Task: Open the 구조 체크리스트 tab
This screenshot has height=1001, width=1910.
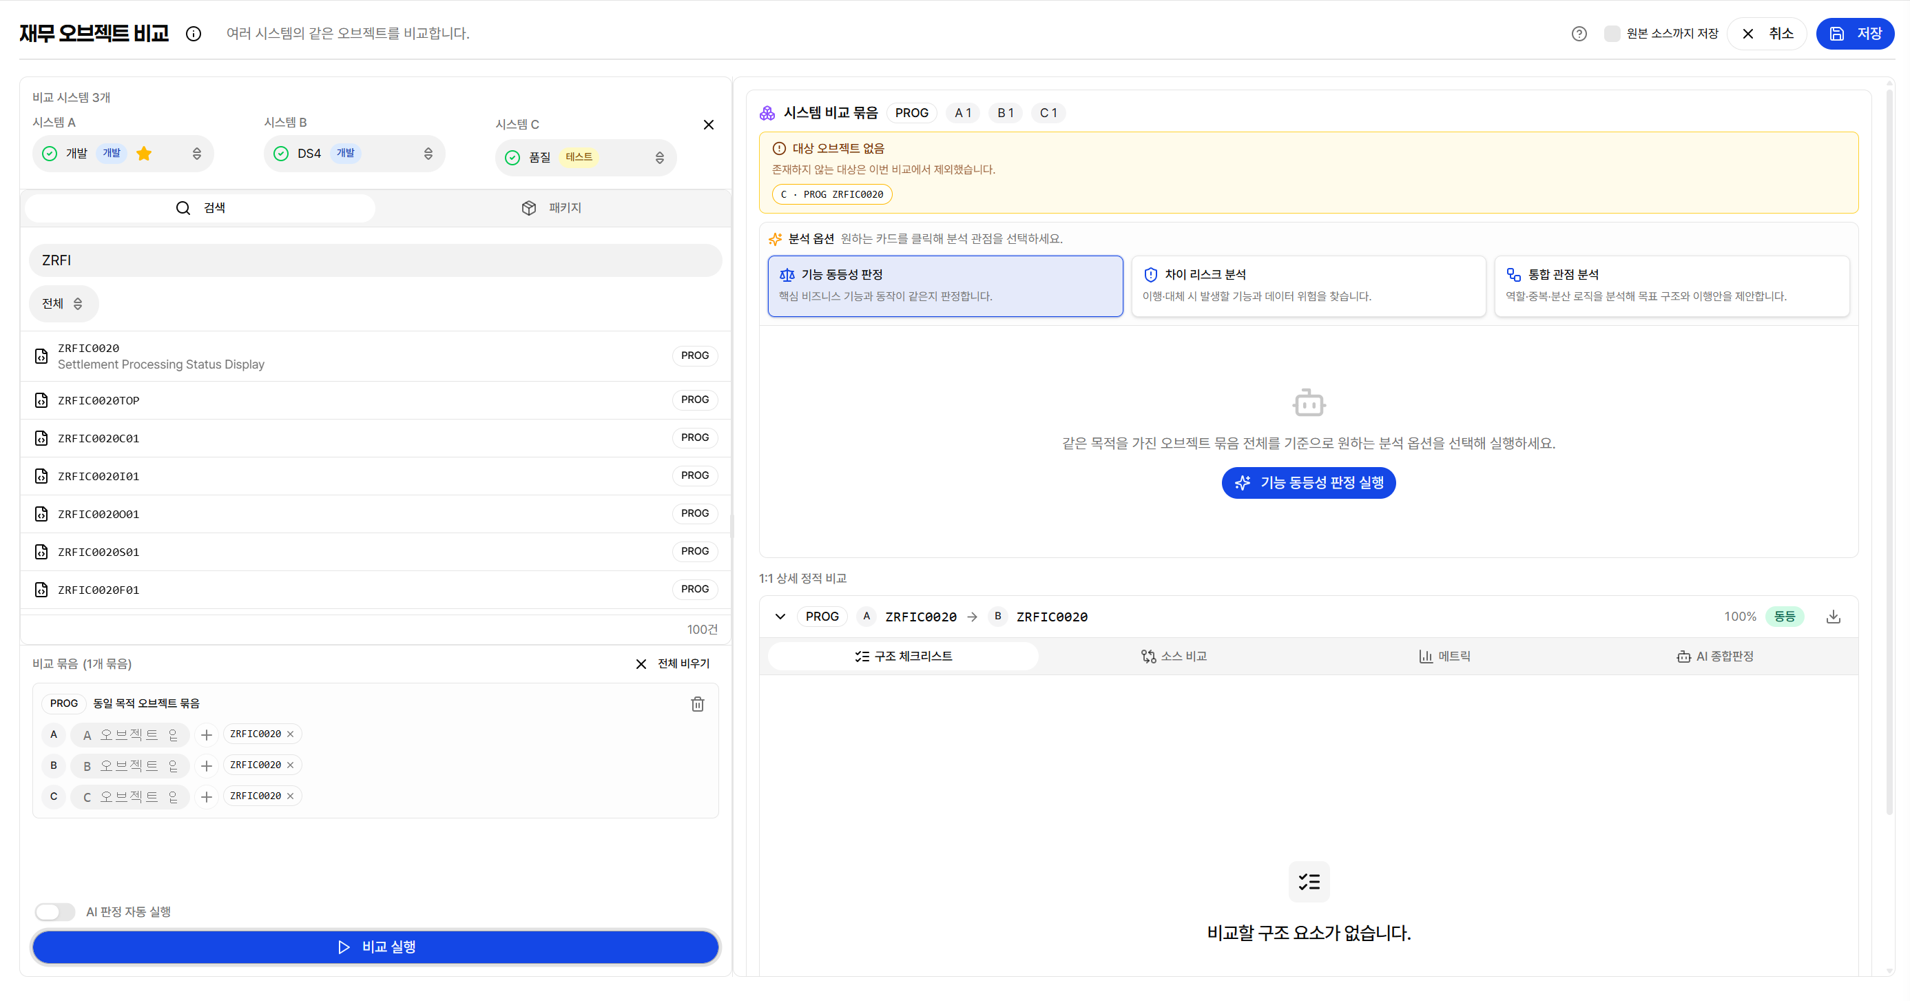Action: point(903,657)
